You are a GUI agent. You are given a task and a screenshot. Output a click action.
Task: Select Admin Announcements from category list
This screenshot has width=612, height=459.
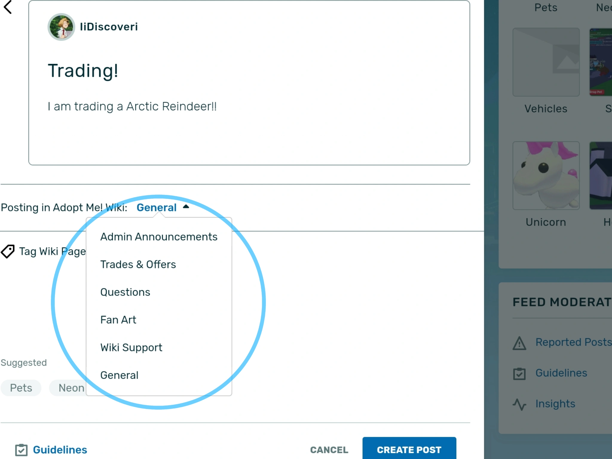tap(159, 237)
